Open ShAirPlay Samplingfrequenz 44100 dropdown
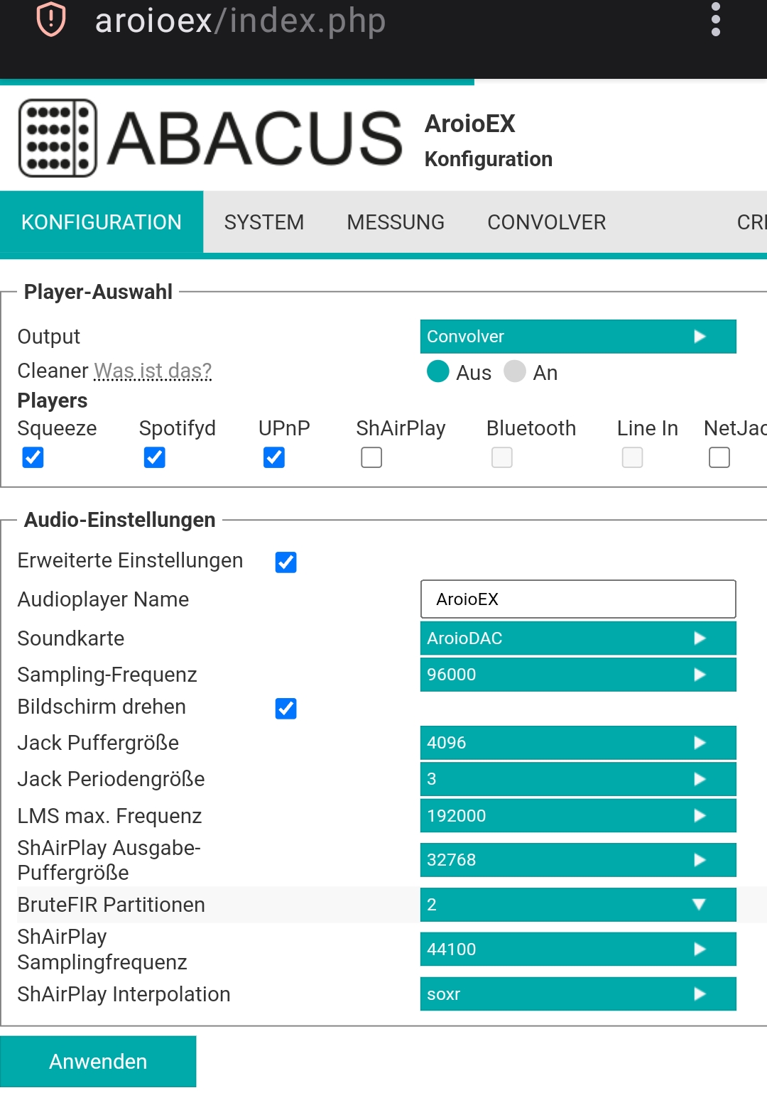Viewport: 767px width, 1105px height. pos(578,949)
